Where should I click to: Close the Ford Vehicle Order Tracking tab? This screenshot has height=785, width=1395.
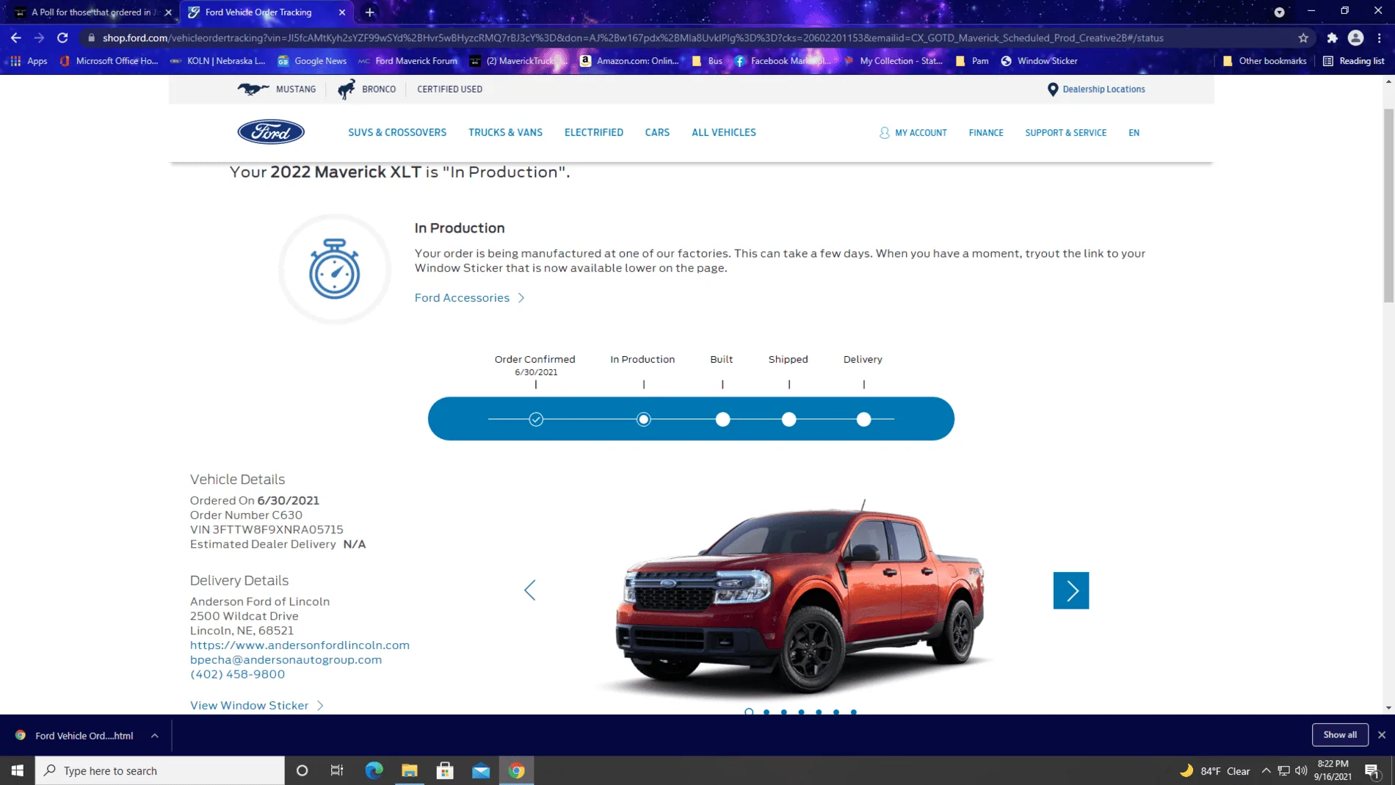click(342, 12)
